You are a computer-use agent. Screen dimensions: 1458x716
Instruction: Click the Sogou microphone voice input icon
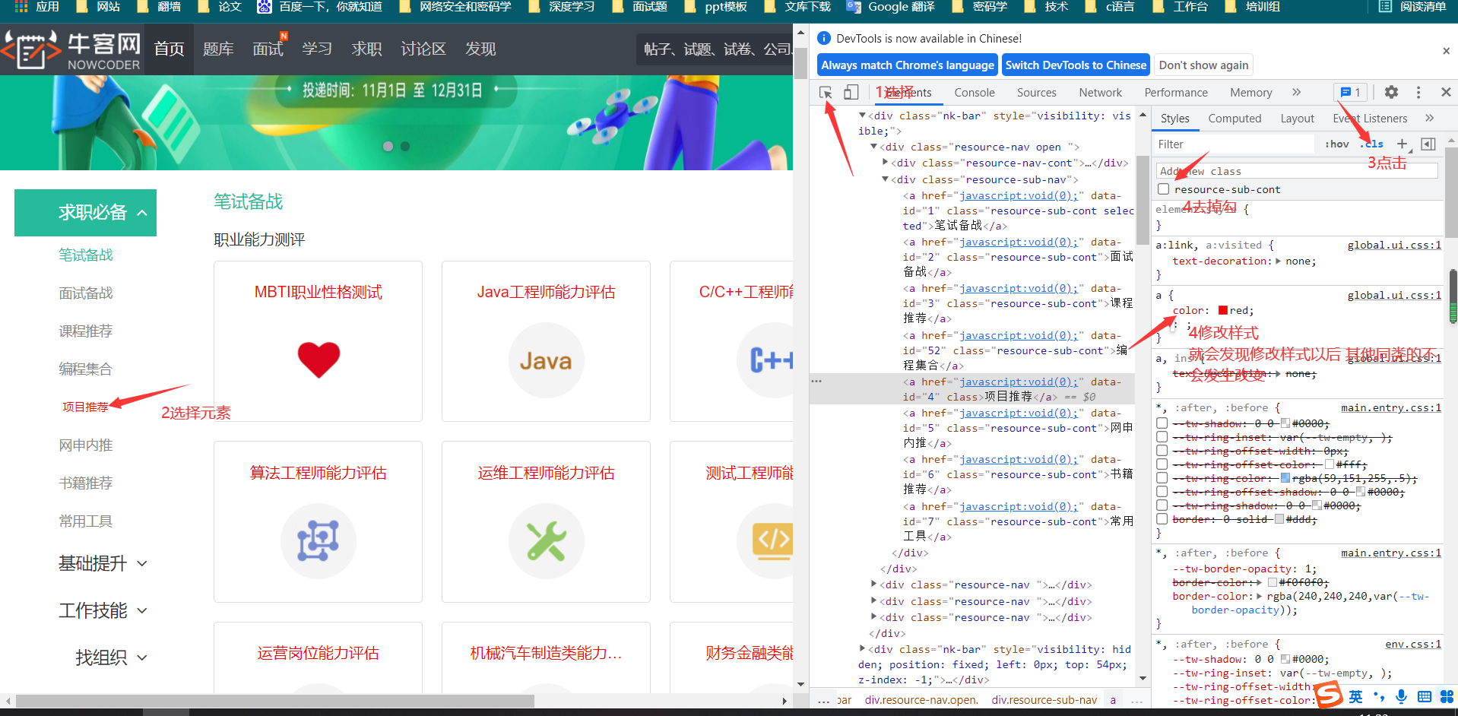pyautogui.click(x=1401, y=696)
